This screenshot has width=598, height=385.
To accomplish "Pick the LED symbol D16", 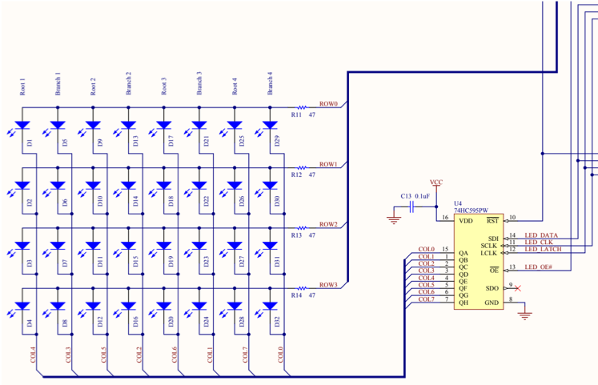I will [129, 306].
